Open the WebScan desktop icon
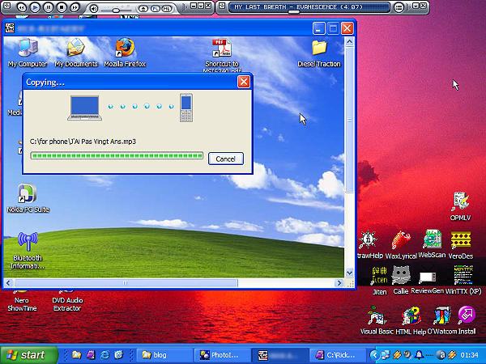This screenshot has height=364, width=486. (x=432, y=244)
